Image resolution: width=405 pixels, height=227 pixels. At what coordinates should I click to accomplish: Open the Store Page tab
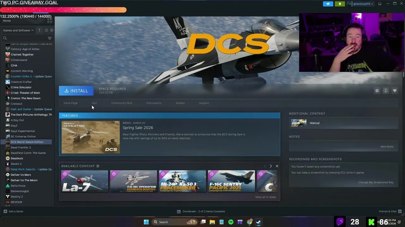coord(71,103)
